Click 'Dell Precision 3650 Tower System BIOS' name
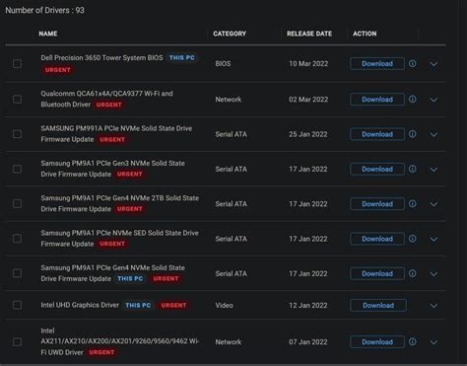 [101, 57]
